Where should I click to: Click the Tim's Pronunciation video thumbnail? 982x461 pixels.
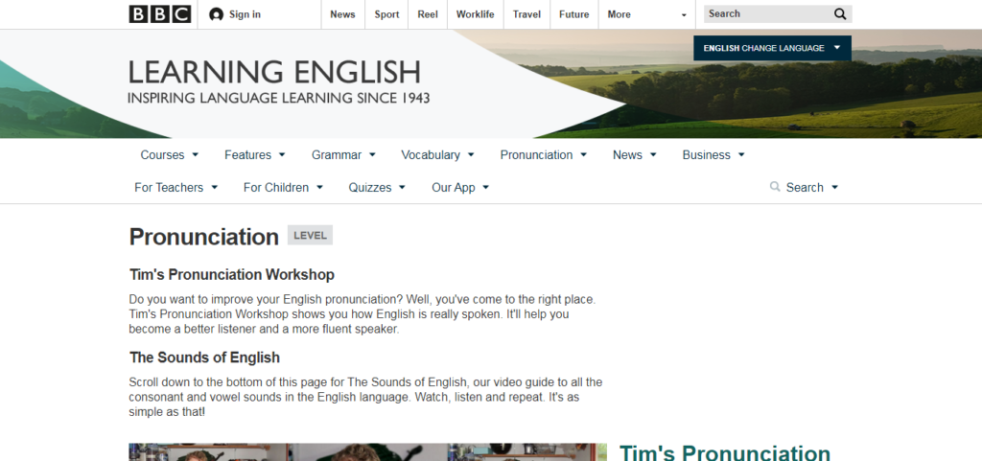[367, 452]
